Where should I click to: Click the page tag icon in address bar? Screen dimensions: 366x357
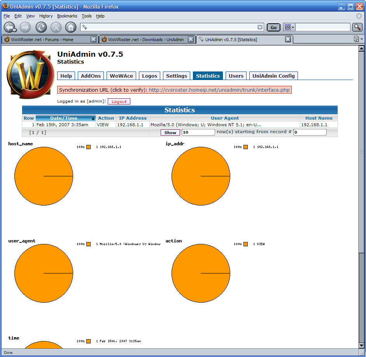pos(85,27)
